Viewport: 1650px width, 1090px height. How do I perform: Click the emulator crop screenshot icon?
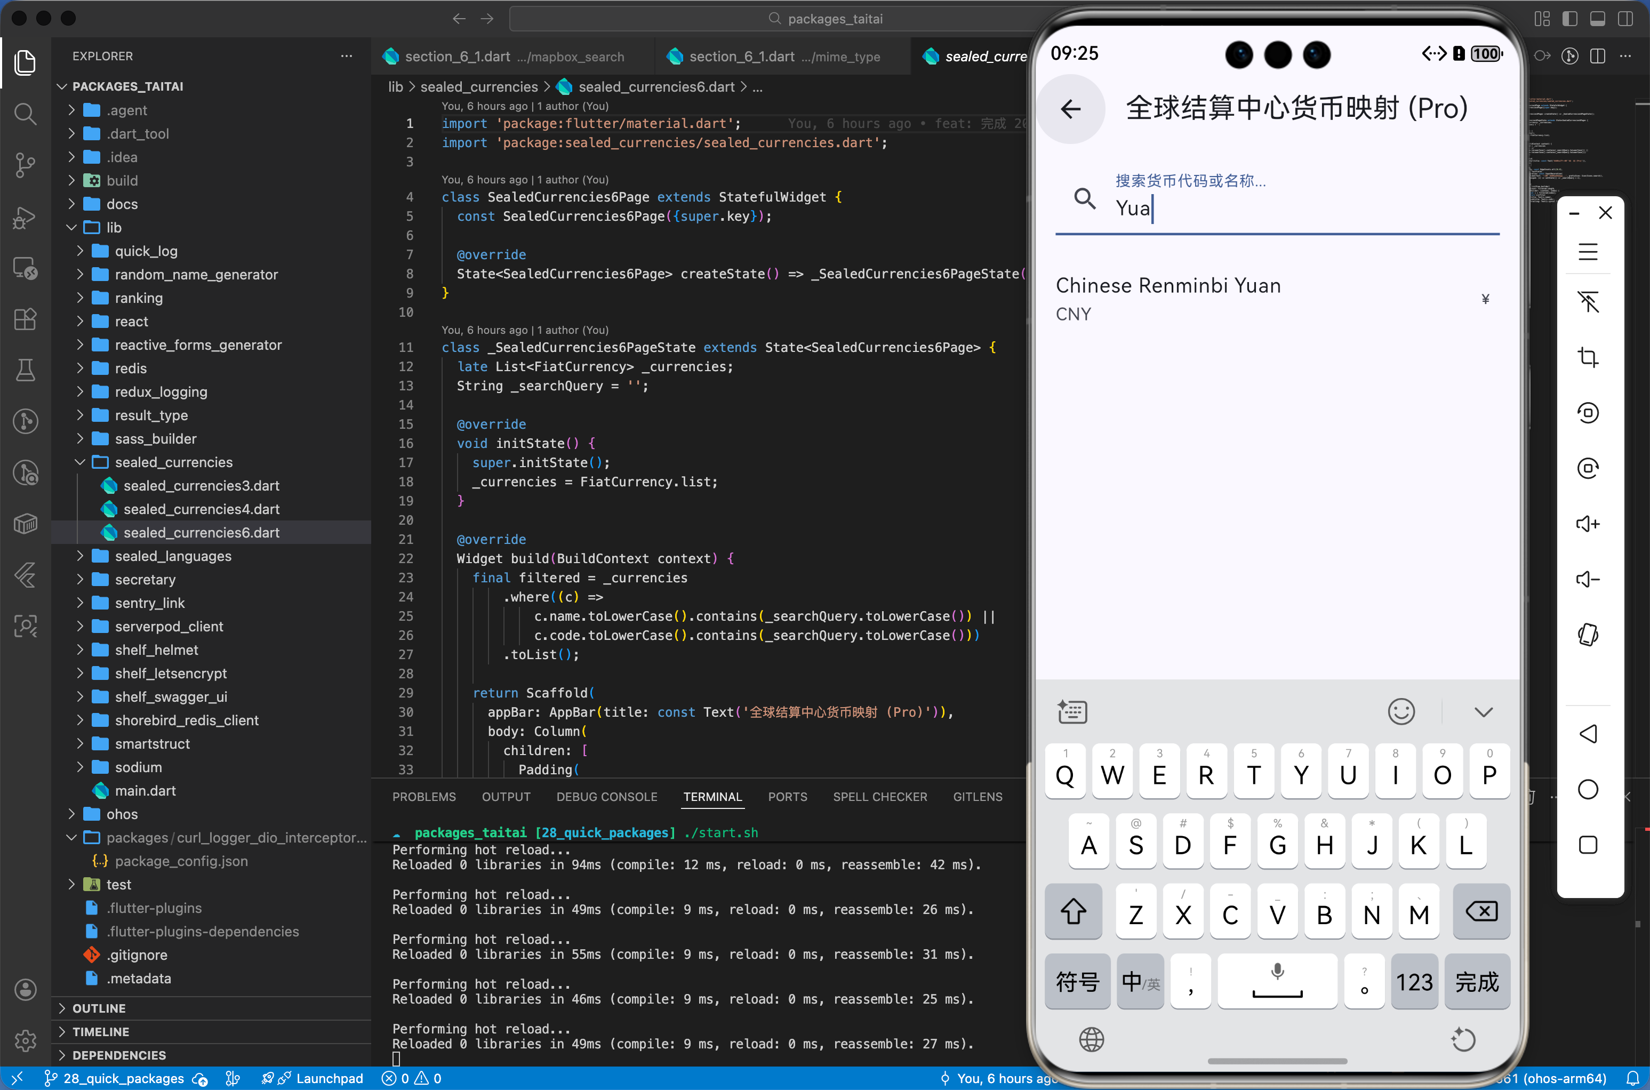pos(1588,357)
